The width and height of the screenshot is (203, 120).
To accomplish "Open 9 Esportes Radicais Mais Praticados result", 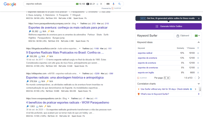I will (65, 52).
